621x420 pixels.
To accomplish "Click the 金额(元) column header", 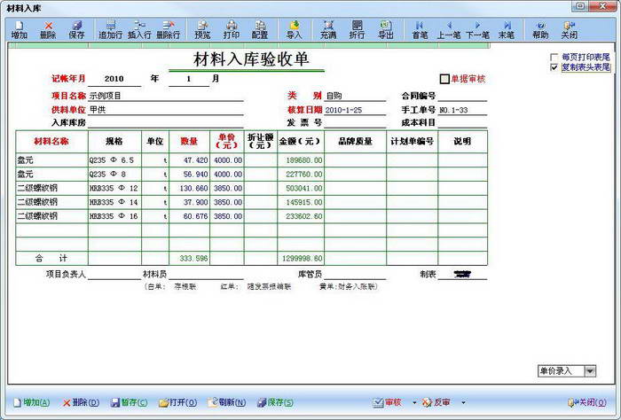I will tap(301, 141).
